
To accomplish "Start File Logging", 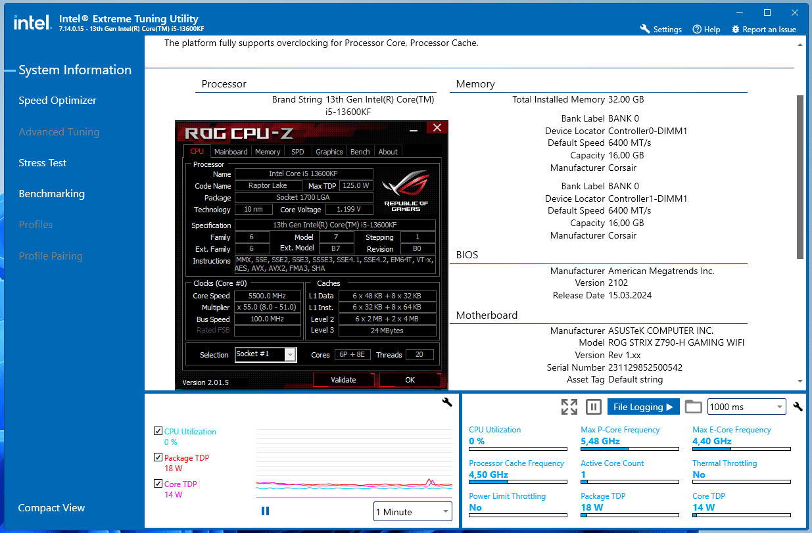I will tap(643, 407).
